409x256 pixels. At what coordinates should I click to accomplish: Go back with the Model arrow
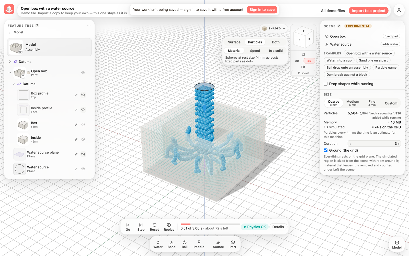(x=10, y=33)
